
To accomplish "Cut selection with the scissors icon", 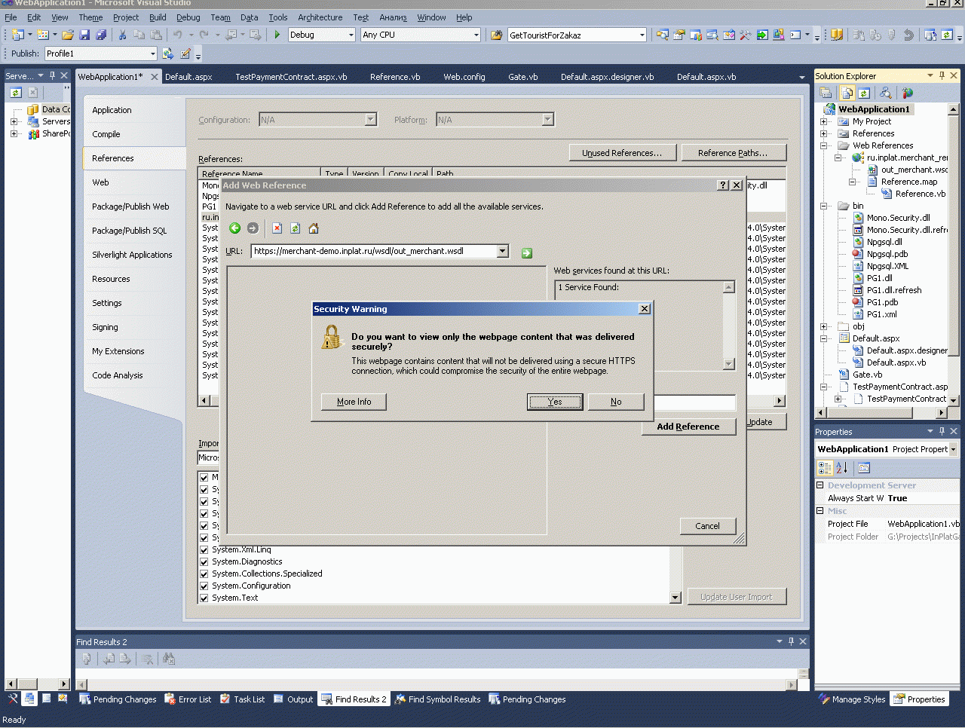I will click(x=122, y=35).
